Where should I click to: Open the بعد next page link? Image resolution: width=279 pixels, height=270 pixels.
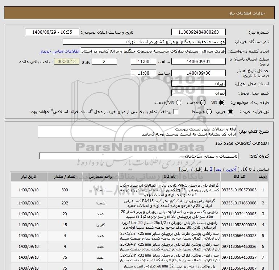218,169
